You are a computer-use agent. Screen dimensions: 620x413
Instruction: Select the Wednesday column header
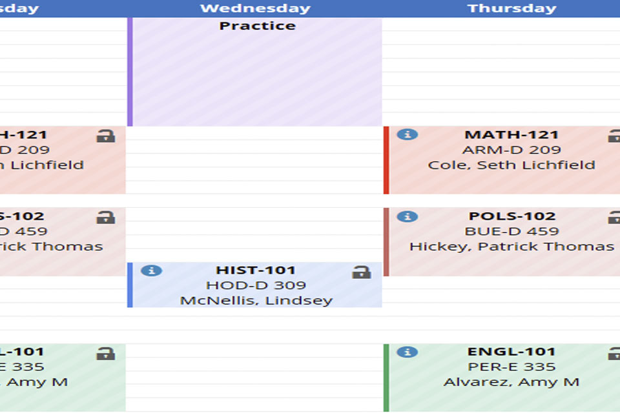(255, 8)
